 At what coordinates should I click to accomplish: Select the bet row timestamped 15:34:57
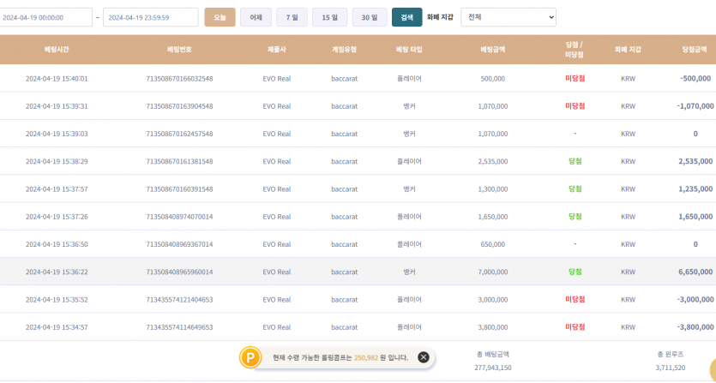point(57,327)
